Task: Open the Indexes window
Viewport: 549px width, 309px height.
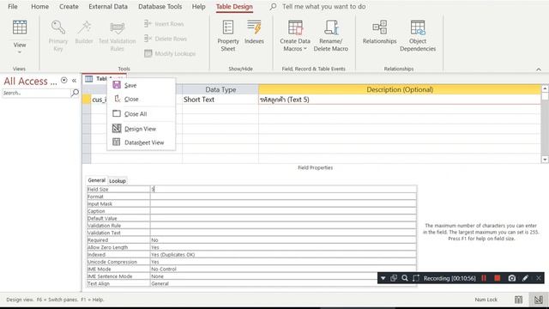Action: 254,33
